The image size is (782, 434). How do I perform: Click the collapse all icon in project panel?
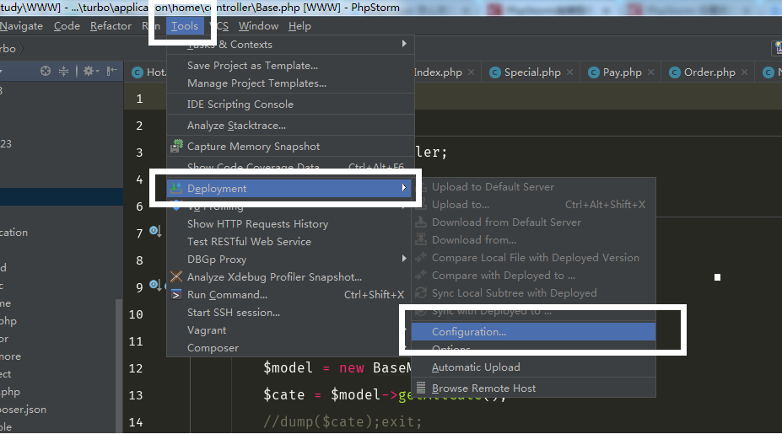coord(64,71)
